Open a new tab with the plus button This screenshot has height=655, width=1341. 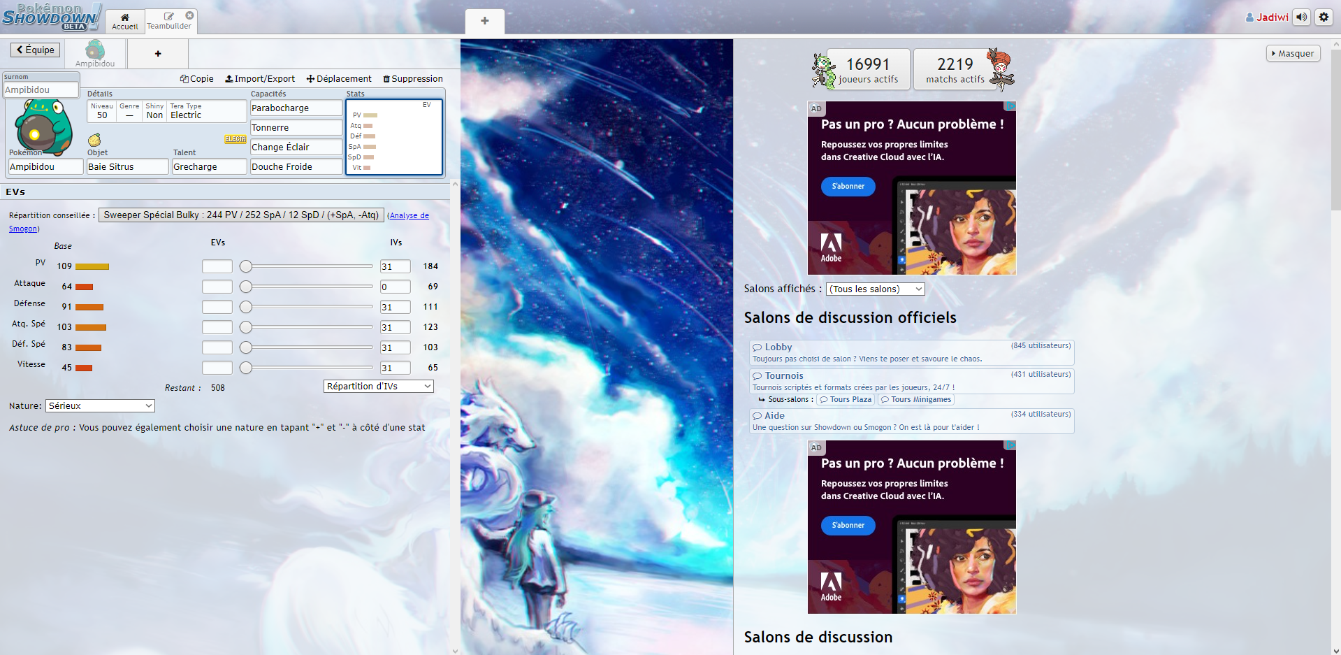click(x=484, y=21)
